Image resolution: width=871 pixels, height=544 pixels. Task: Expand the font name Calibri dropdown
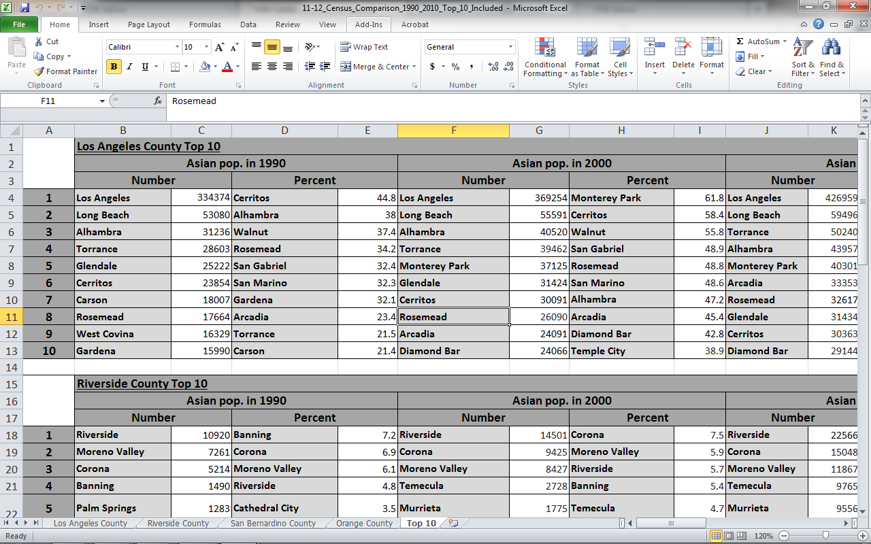tap(177, 47)
